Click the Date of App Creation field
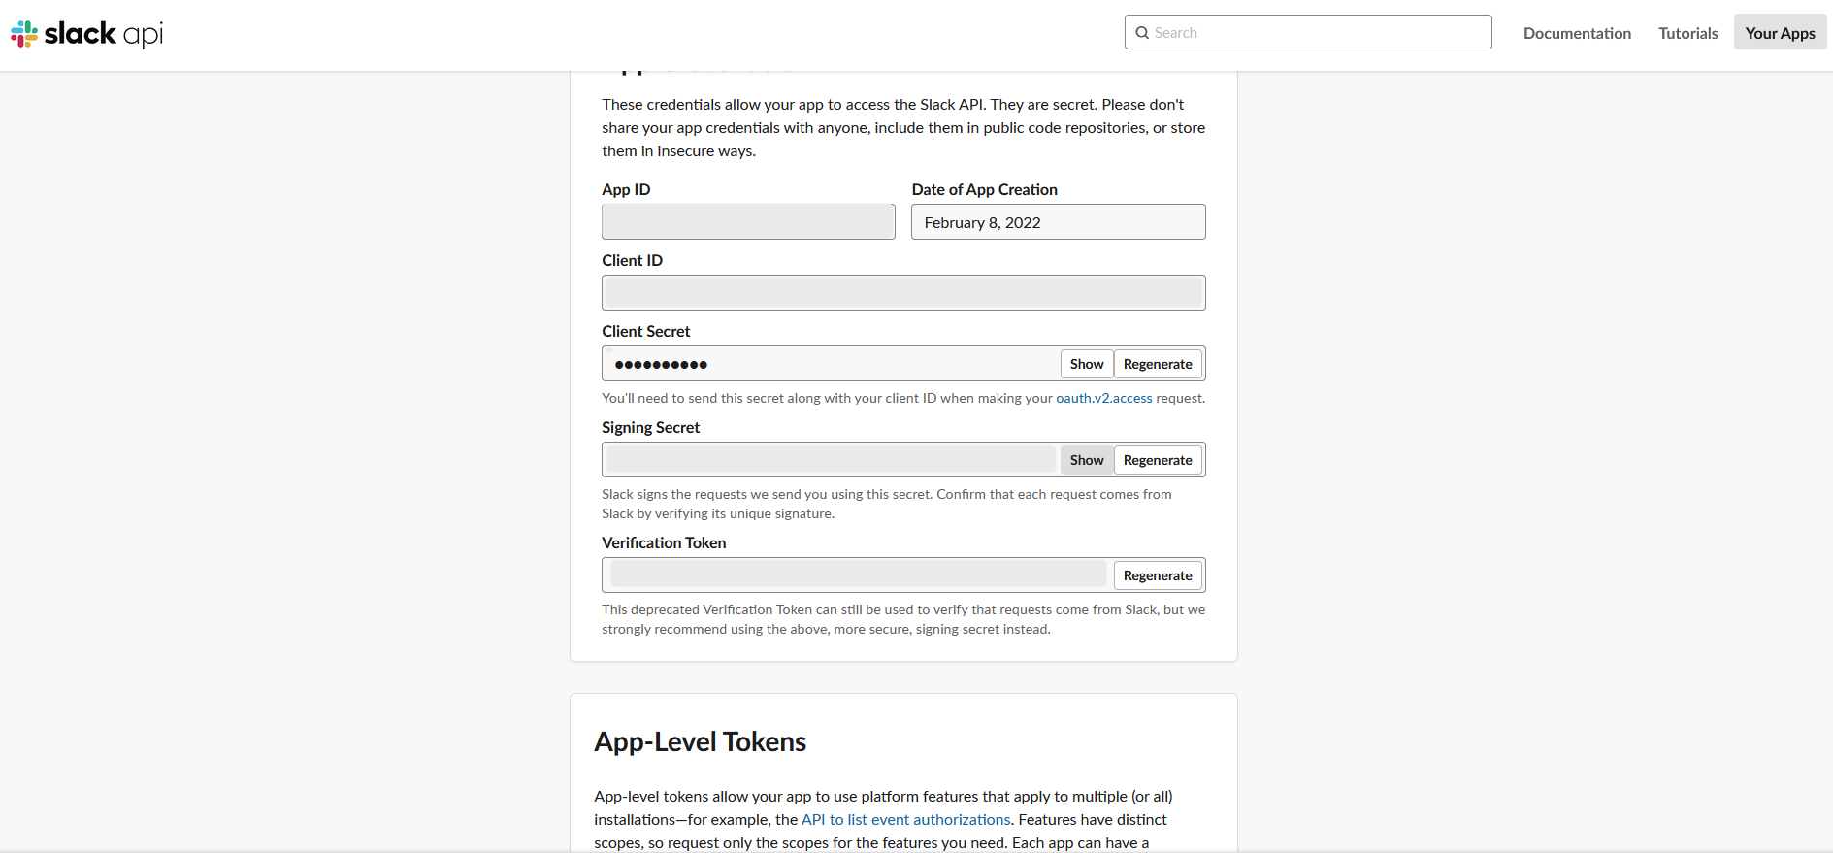The image size is (1833, 853). [1058, 222]
